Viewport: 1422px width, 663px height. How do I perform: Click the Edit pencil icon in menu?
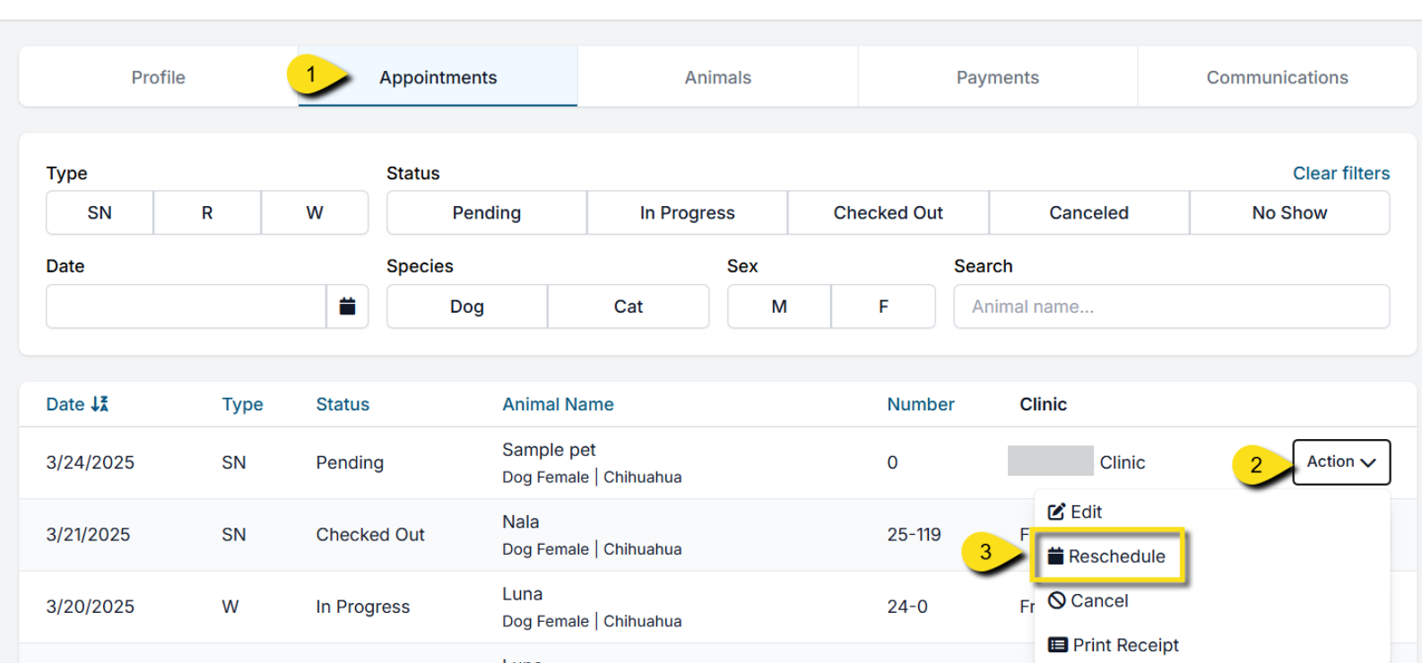pyautogui.click(x=1057, y=512)
